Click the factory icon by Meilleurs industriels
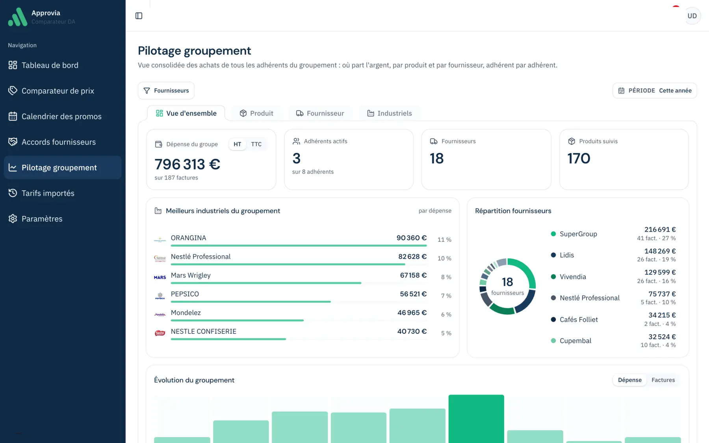 click(158, 211)
